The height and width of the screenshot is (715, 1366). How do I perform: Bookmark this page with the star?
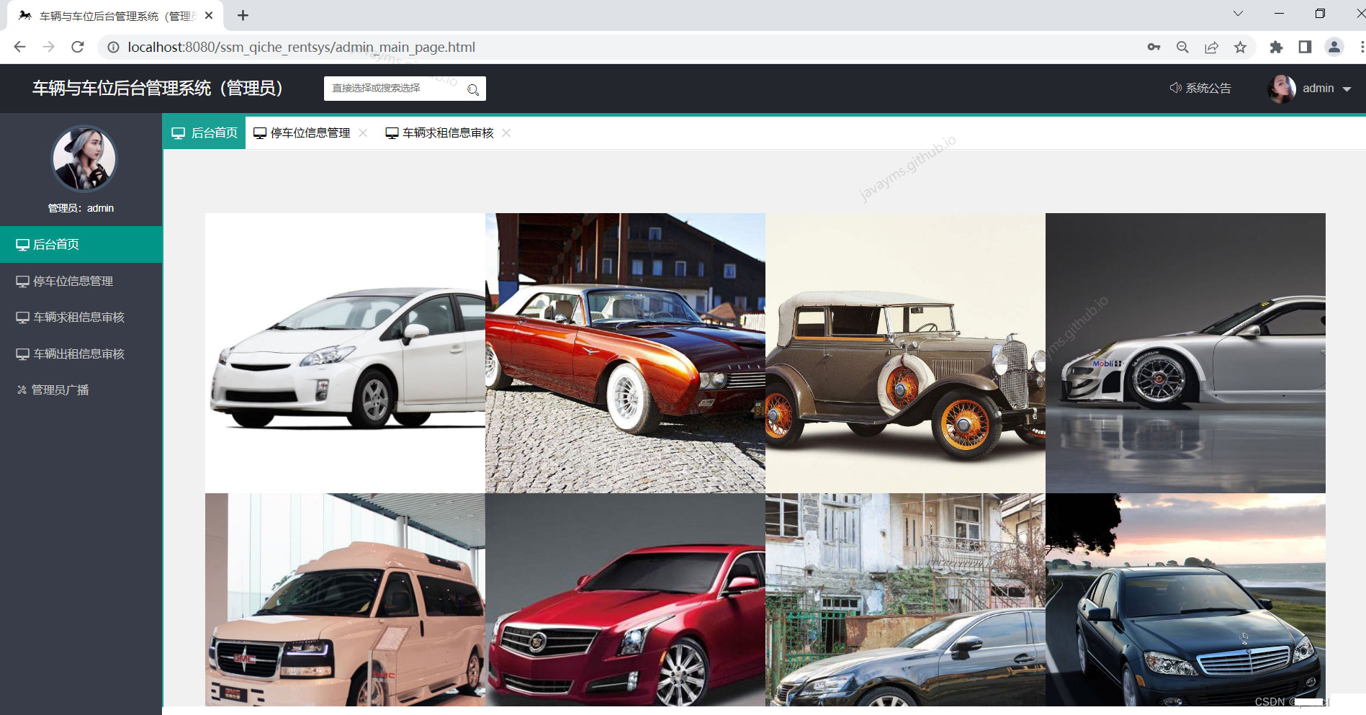tap(1240, 47)
